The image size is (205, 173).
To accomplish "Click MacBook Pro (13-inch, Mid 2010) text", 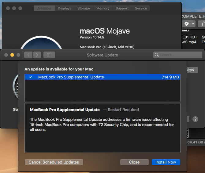I will click(107, 47).
